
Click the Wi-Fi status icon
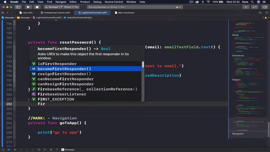[x=208, y=2]
